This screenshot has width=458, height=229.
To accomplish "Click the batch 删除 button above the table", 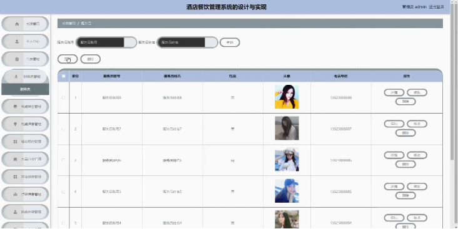I will click(91, 59).
